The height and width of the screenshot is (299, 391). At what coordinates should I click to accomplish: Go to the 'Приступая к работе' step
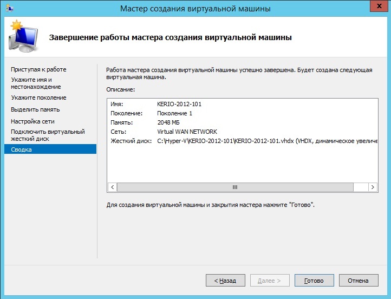[x=38, y=69]
